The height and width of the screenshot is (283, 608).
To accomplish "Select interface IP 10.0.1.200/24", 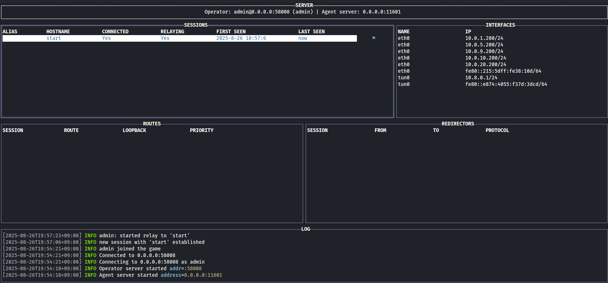I will (x=484, y=38).
